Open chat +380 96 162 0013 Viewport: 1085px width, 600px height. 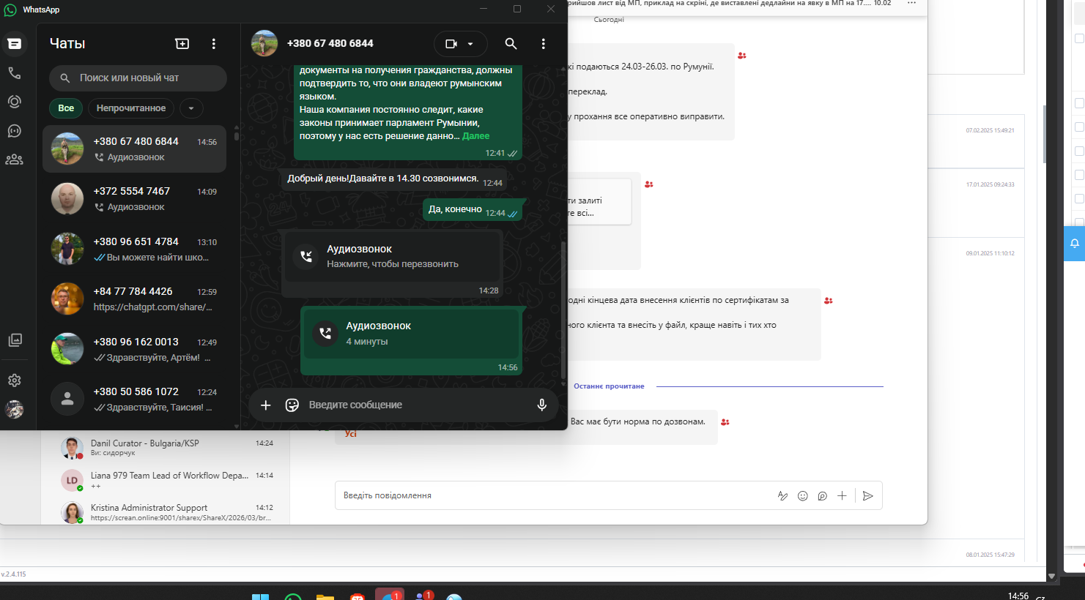[x=135, y=349]
